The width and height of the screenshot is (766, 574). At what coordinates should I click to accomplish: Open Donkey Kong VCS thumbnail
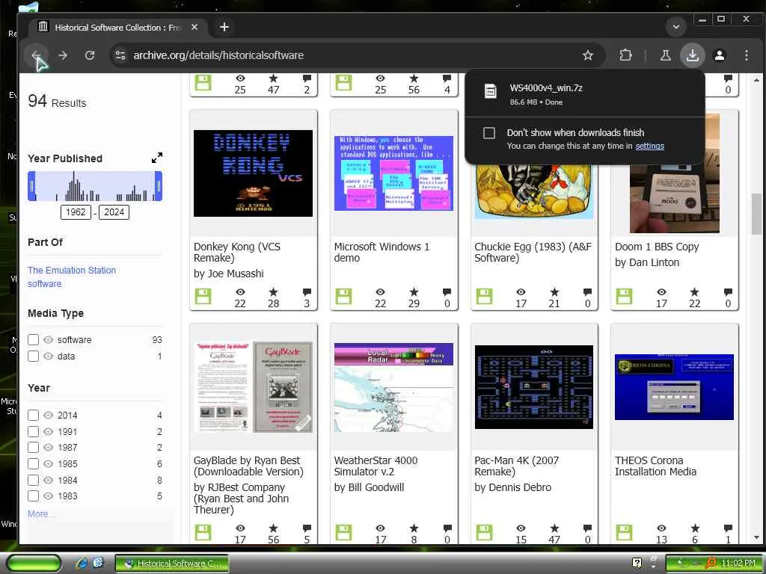point(253,173)
